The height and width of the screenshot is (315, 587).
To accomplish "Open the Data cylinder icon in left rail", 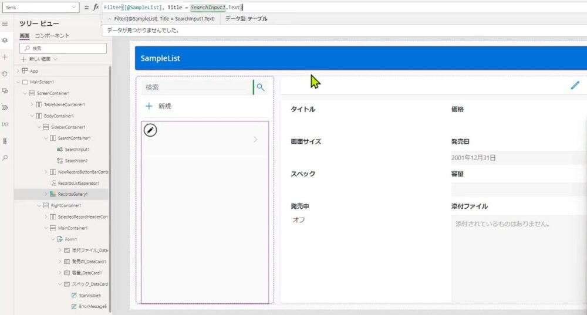I will [5, 74].
